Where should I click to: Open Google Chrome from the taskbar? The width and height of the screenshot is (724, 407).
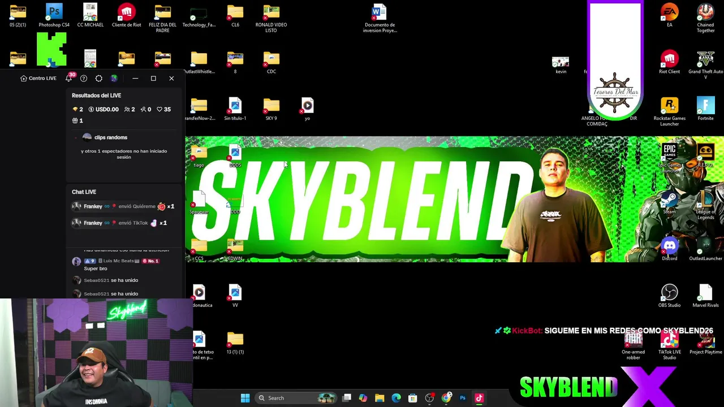[x=446, y=398]
